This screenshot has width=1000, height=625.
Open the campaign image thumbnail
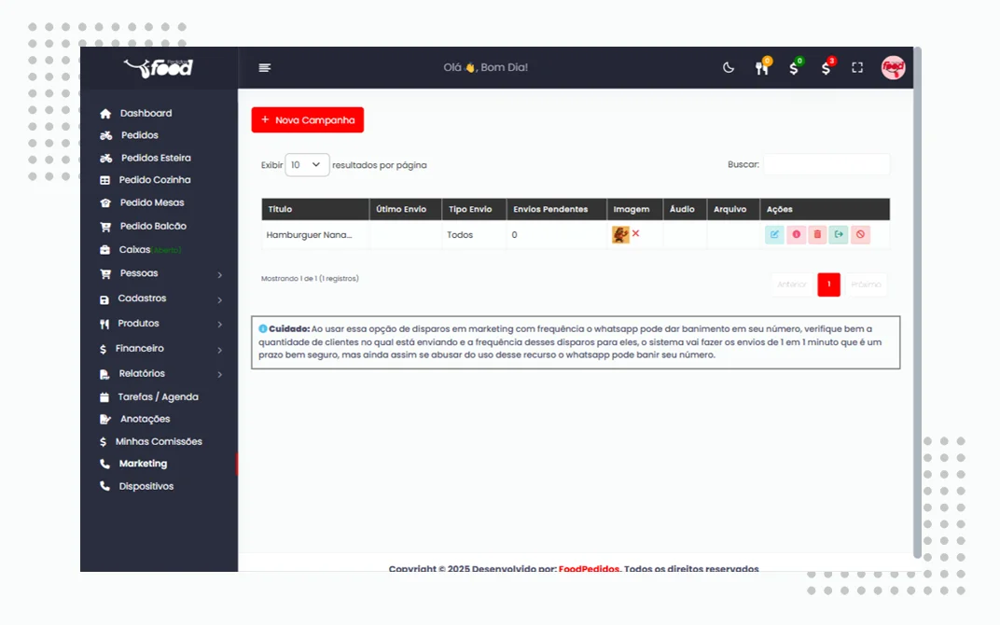[x=620, y=235]
